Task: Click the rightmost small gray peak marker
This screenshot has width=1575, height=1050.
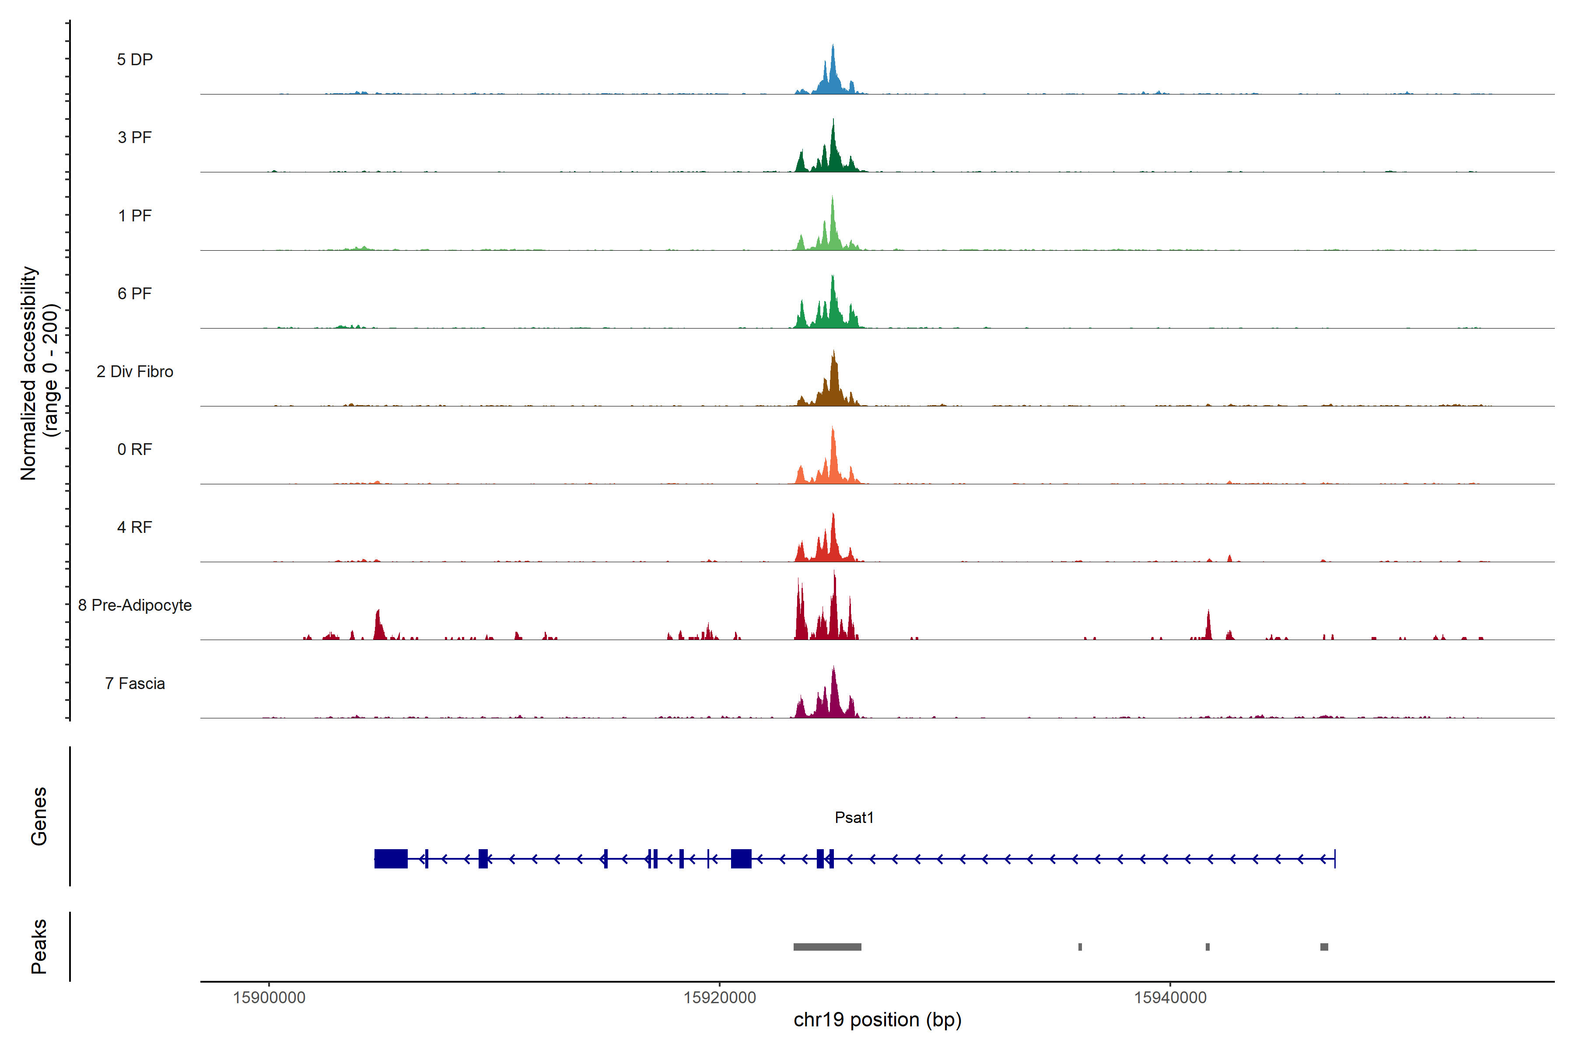Action: (1324, 947)
